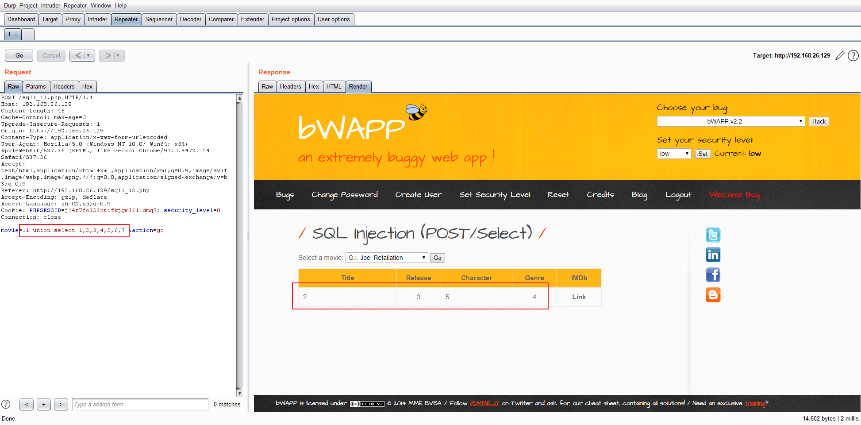This screenshot has width=861, height=425.
Task: Switch to the Decoder tab
Action: [x=191, y=19]
